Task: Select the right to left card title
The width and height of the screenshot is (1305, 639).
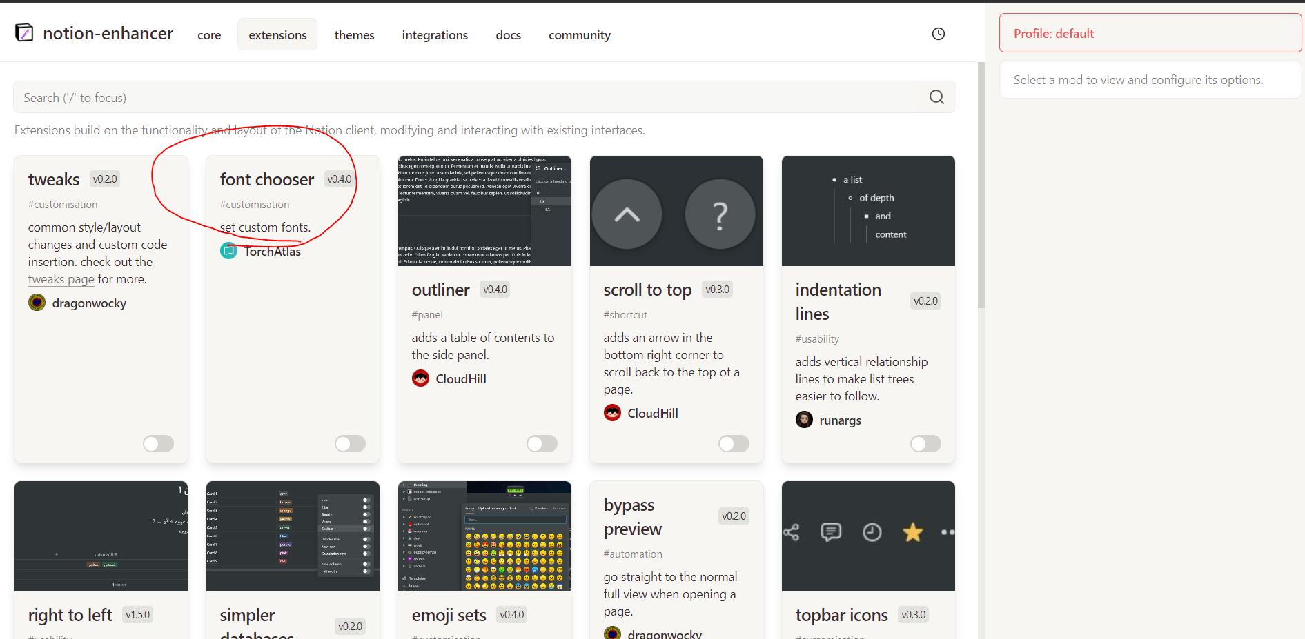Action: 70,615
